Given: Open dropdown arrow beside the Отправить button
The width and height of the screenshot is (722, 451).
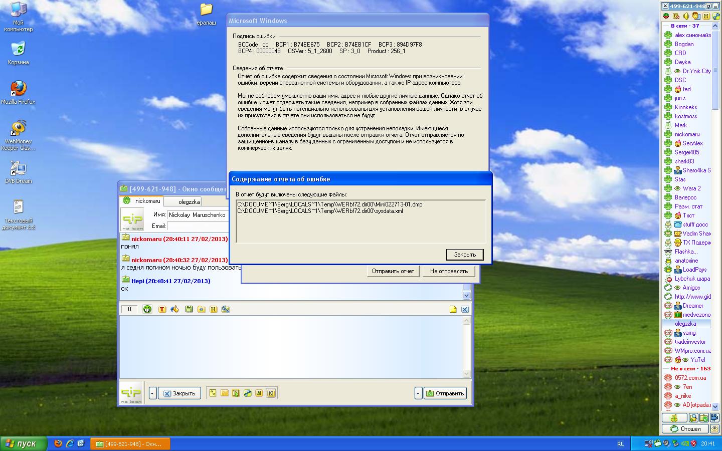Looking at the screenshot, I should [x=418, y=393].
